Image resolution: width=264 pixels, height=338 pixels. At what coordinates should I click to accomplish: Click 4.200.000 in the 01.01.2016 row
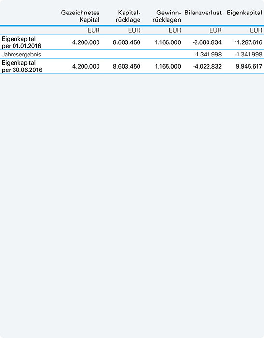point(86,42)
